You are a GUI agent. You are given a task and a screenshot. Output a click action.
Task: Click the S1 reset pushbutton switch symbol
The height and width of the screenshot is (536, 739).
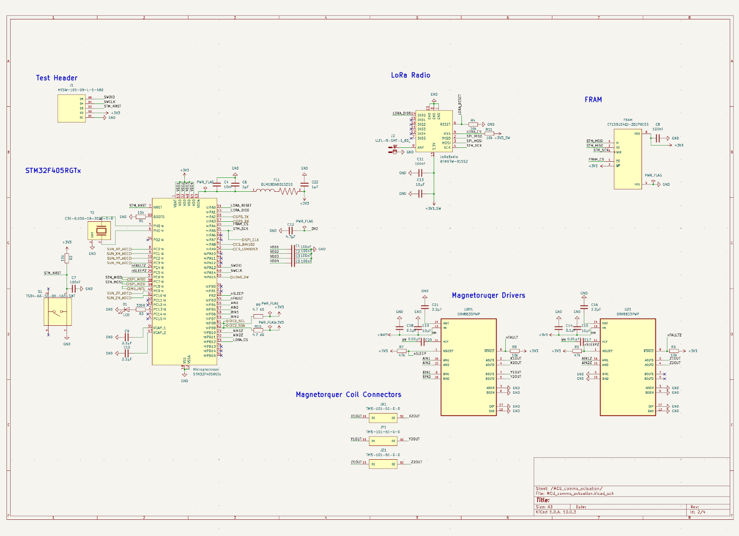pos(58,312)
